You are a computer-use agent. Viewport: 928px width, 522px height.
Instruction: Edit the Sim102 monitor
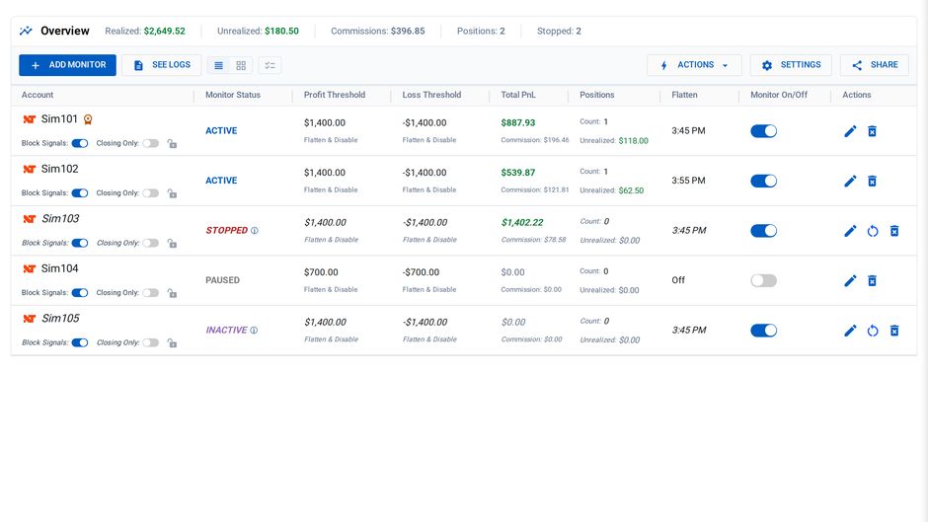click(850, 182)
